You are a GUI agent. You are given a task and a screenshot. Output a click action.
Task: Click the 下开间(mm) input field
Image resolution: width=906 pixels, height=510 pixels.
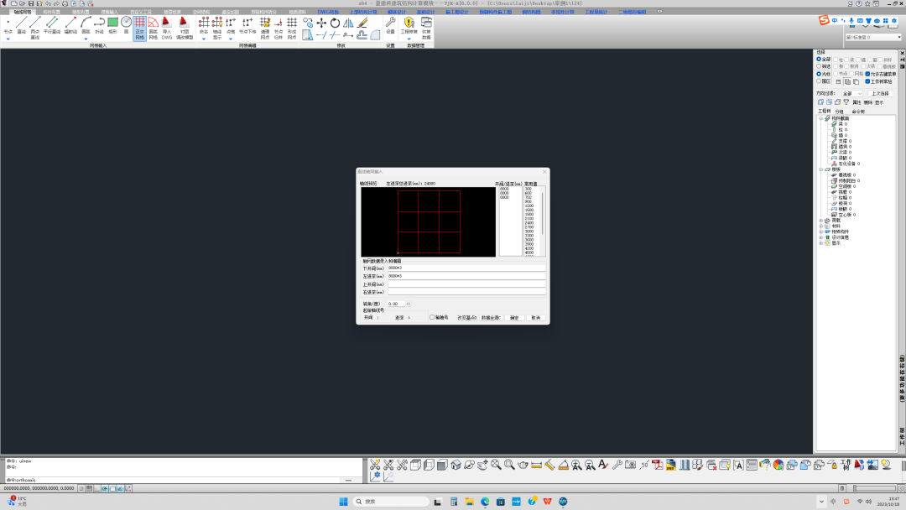click(x=466, y=268)
